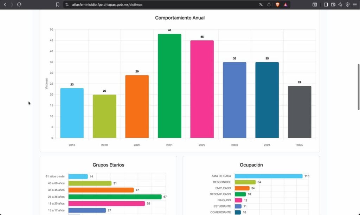Open the Brave Wallet icon
The image size is (360, 215).
click(x=333, y=5)
